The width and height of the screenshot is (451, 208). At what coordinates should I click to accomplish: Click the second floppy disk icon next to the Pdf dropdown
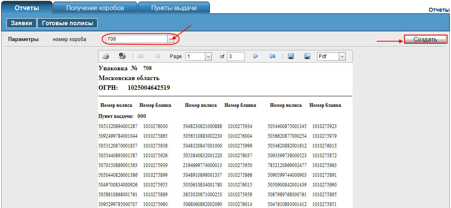307,56
